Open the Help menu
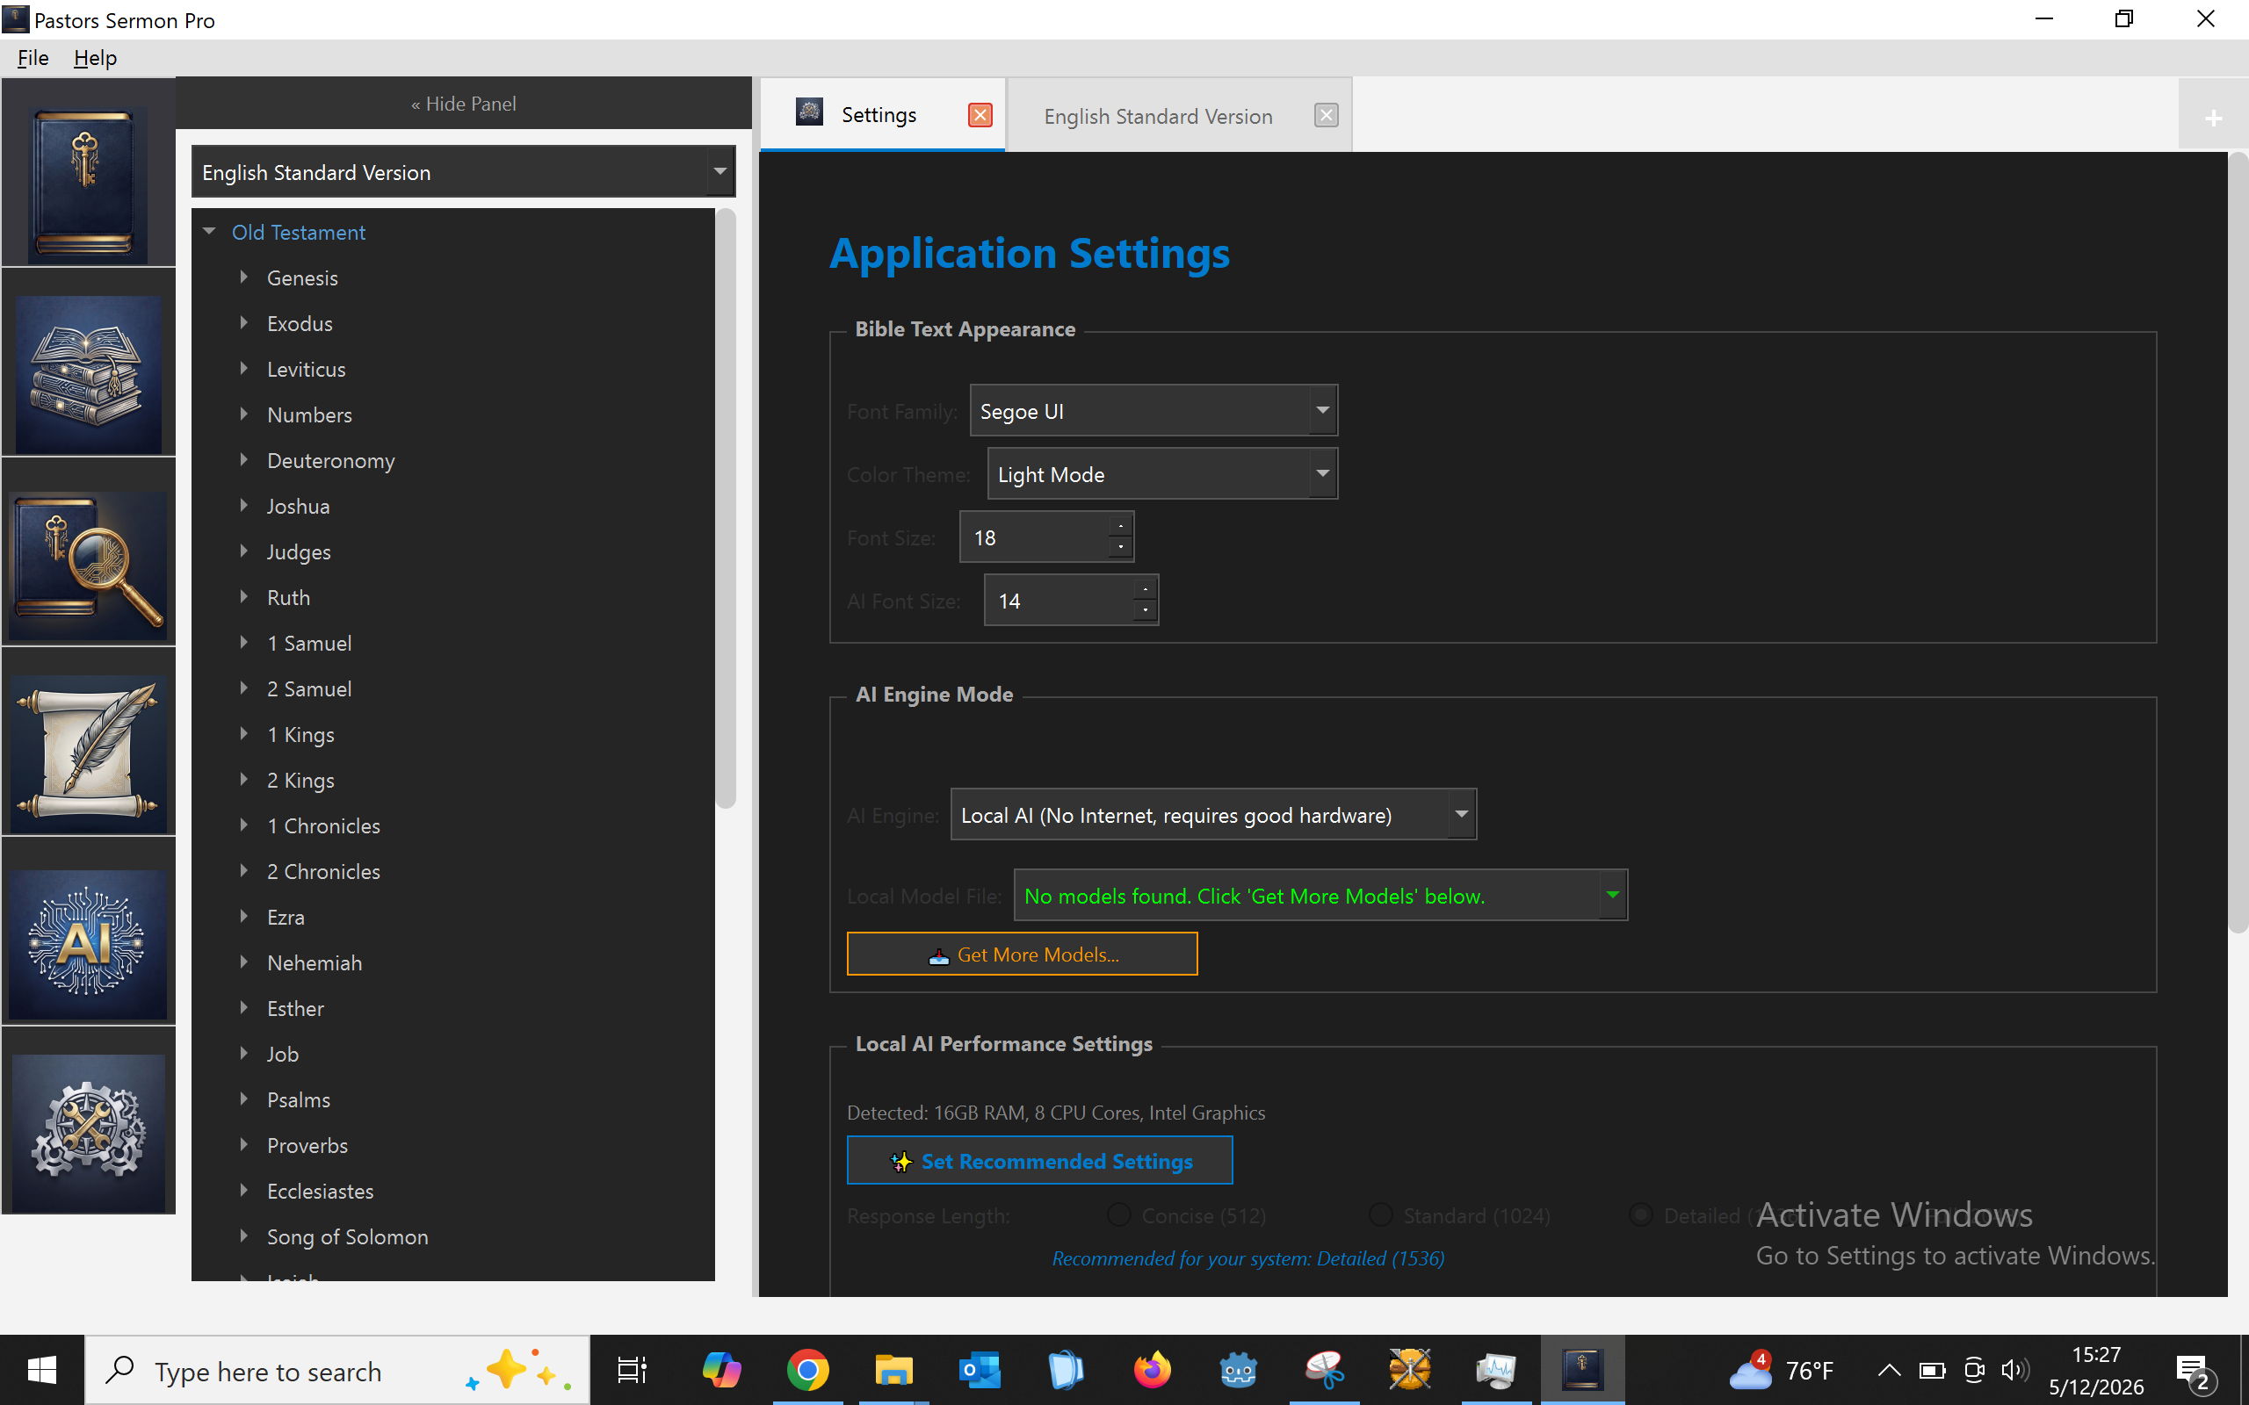 pyautogui.click(x=95, y=58)
